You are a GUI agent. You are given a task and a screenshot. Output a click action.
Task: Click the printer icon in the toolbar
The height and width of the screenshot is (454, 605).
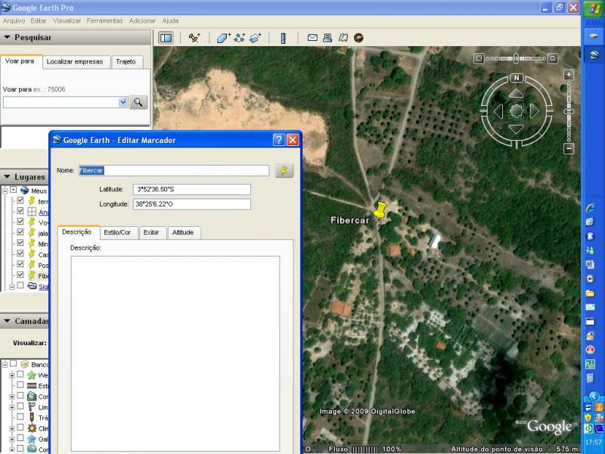(327, 37)
